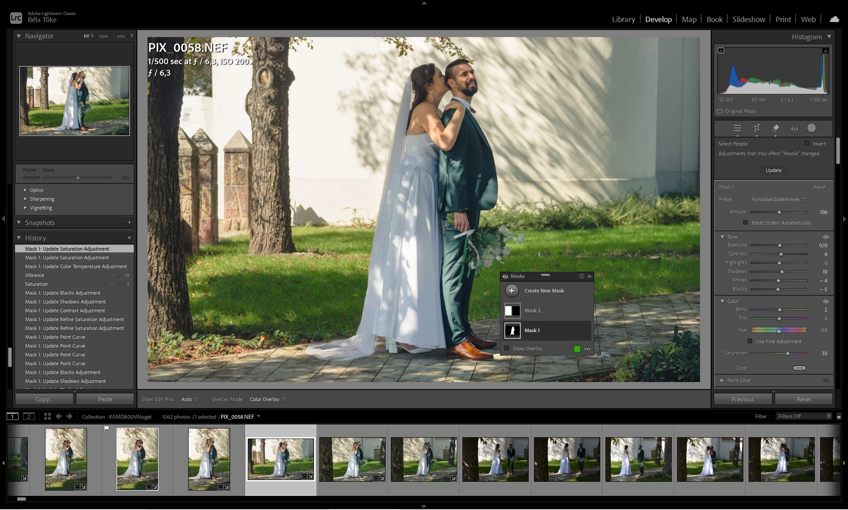Switch to the Library module
The image size is (848, 510).
pyautogui.click(x=623, y=19)
